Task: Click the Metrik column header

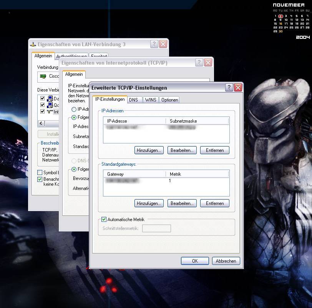Action: click(x=197, y=174)
